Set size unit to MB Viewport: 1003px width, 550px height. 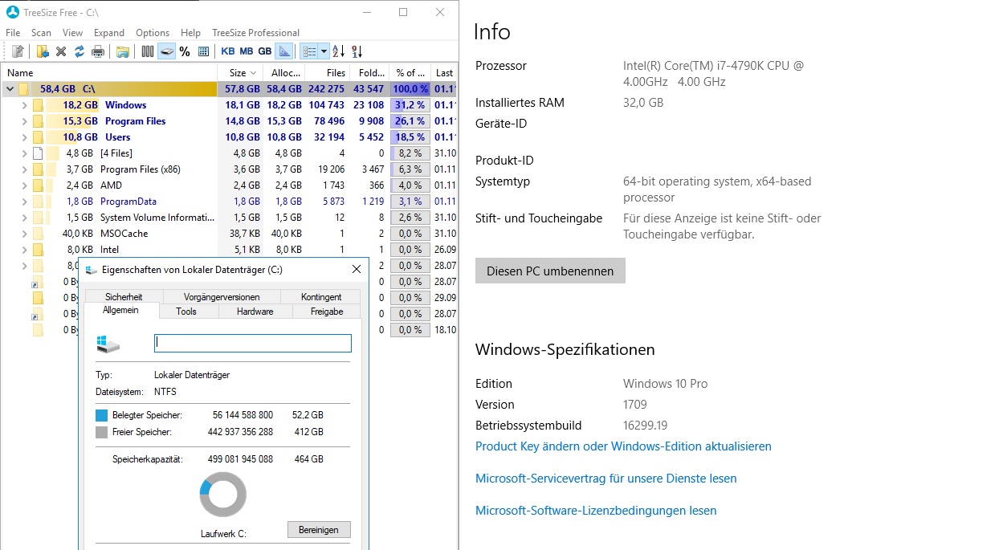247,51
